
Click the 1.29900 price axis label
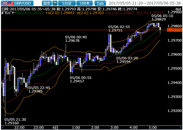(x=175, y=12)
